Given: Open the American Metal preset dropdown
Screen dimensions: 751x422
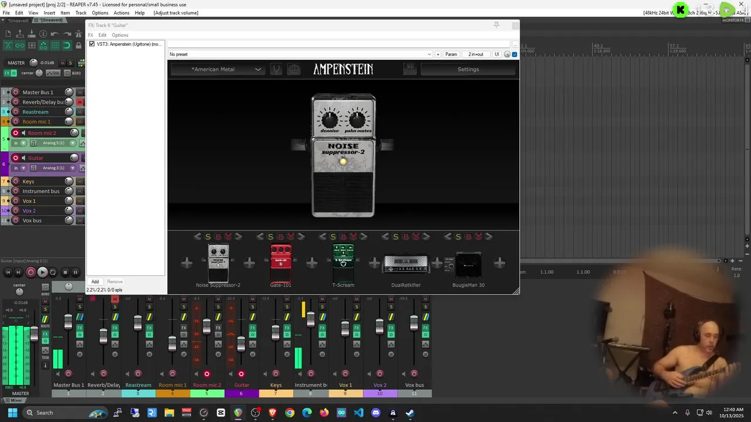Looking at the screenshot, I should click(x=218, y=69).
